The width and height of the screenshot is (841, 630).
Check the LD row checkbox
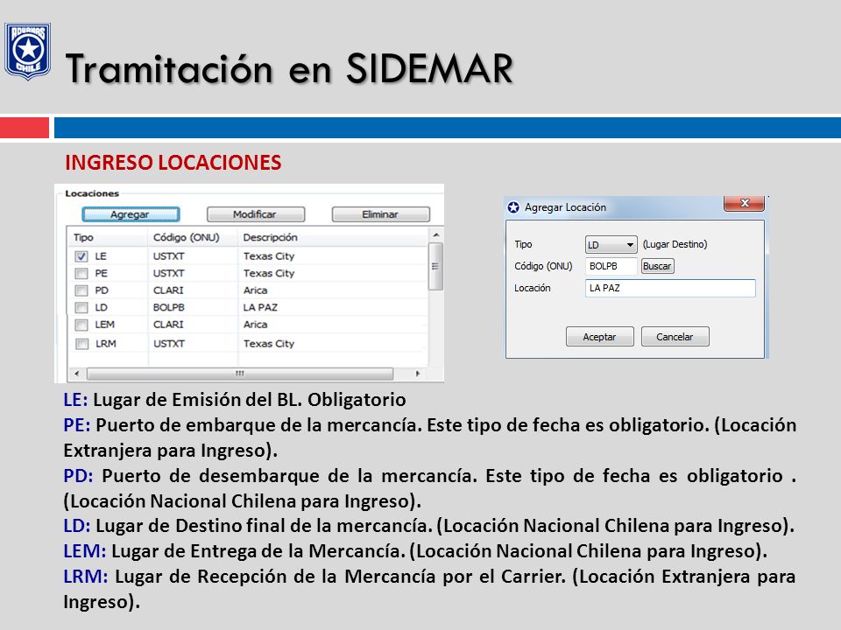(x=81, y=308)
